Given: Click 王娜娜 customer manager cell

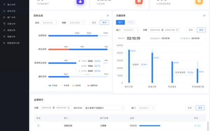Looking at the screenshot, I should coord(103,126).
